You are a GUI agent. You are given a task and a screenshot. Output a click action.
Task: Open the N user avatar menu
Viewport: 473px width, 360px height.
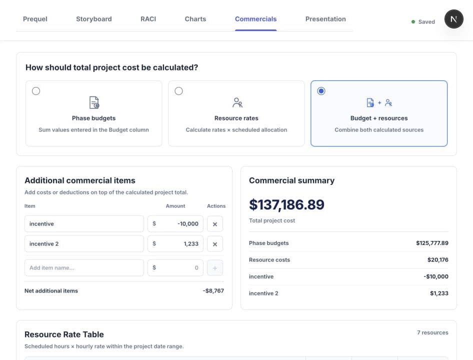pyautogui.click(x=453, y=19)
